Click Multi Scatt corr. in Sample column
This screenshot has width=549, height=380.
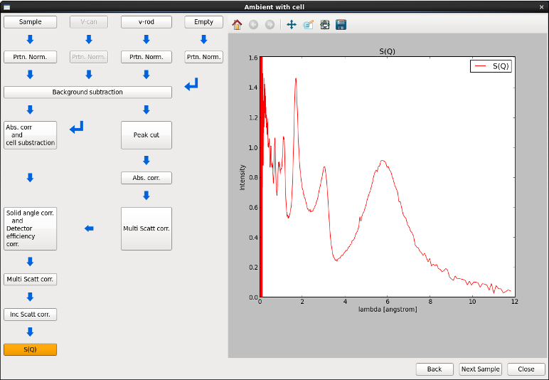(30, 280)
